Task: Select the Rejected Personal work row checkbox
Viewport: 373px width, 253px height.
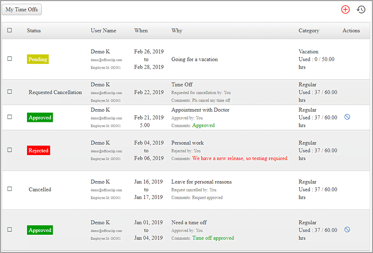Action: click(x=10, y=150)
